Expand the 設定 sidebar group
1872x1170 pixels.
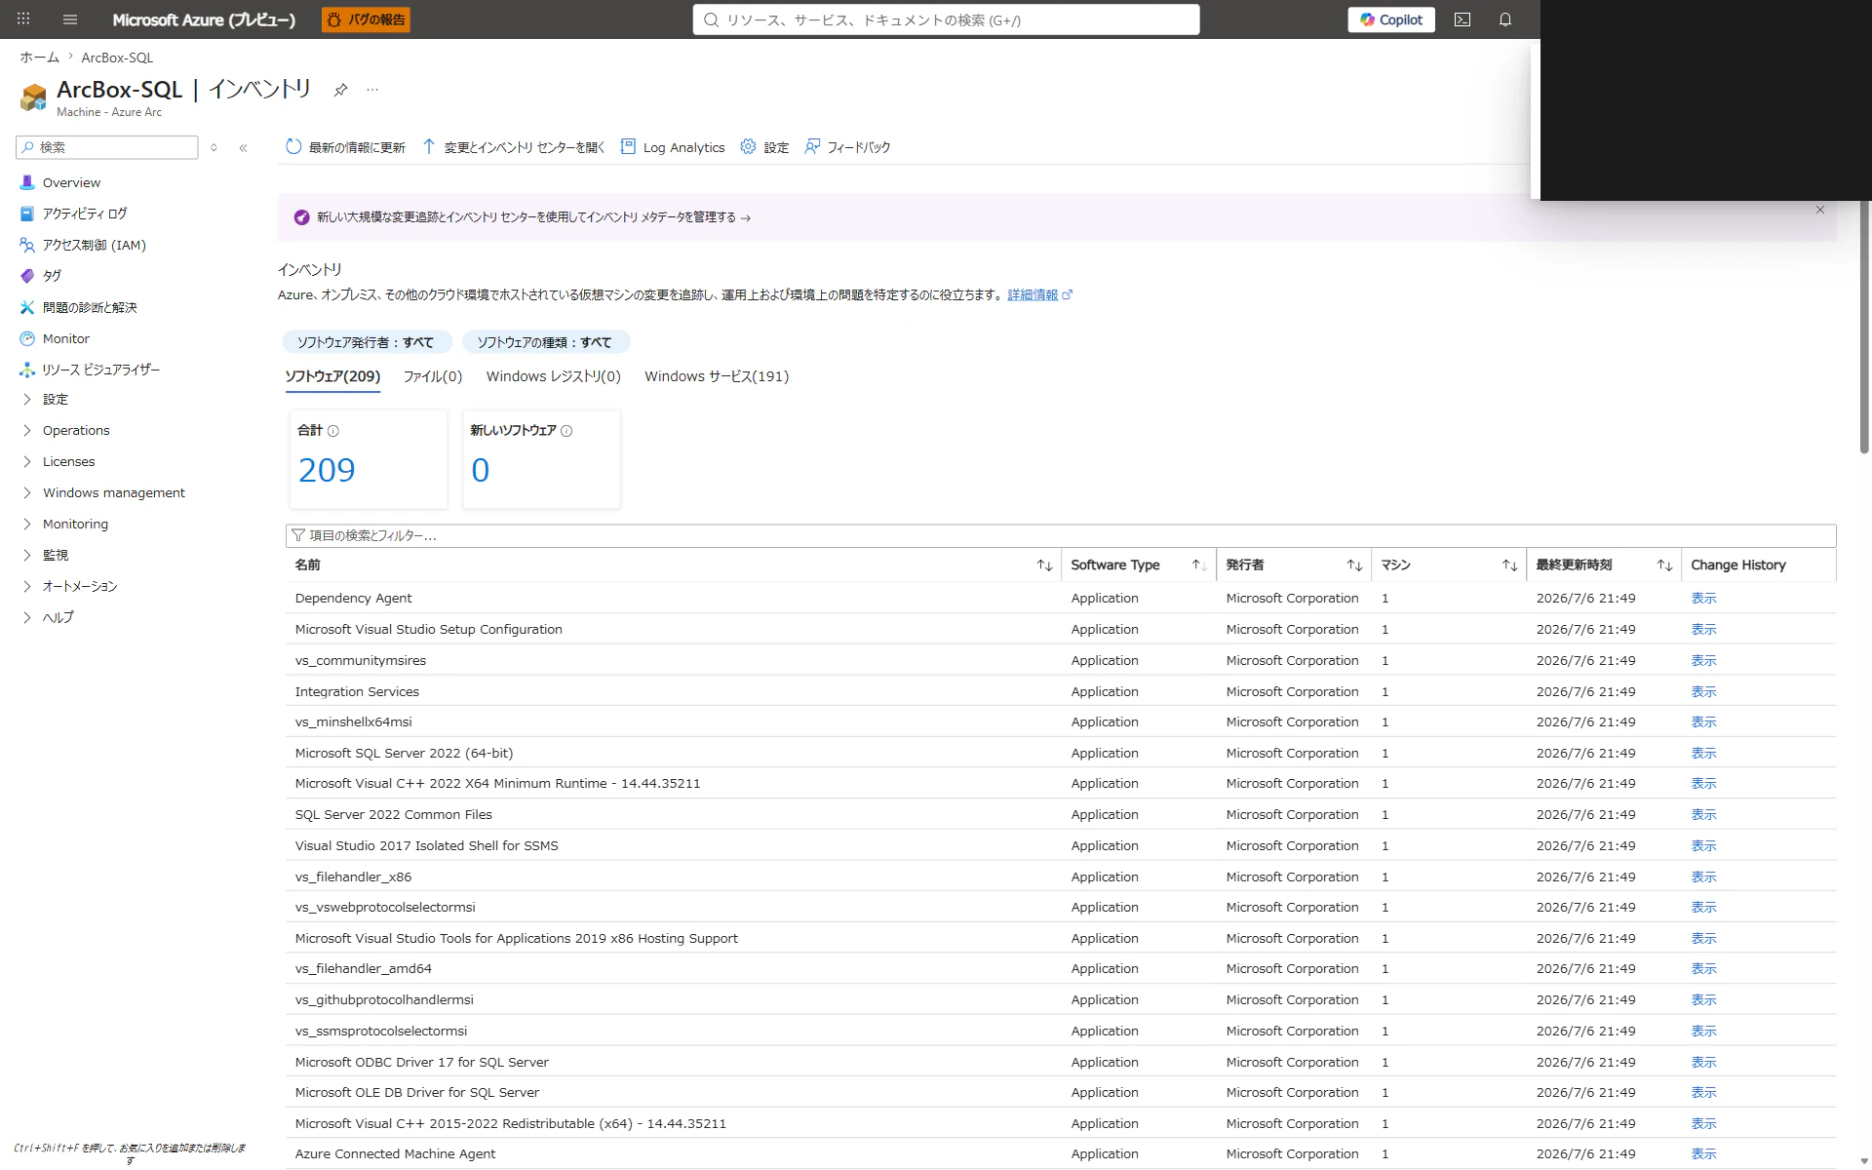[55, 400]
